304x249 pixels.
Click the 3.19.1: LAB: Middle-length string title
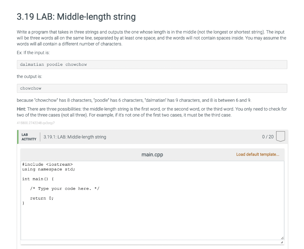tap(75, 137)
